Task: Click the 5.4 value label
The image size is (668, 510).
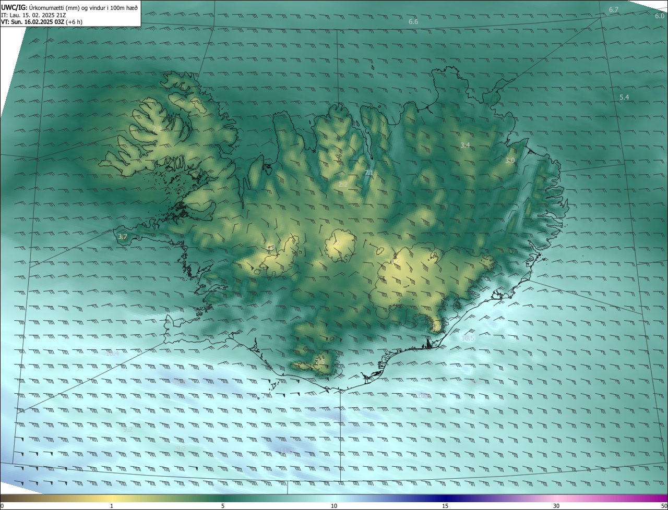Action: point(624,98)
